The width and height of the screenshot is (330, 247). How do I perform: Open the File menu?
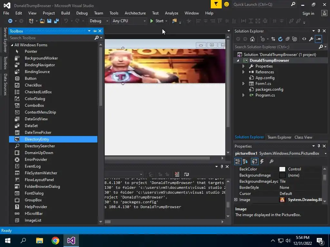6,13
